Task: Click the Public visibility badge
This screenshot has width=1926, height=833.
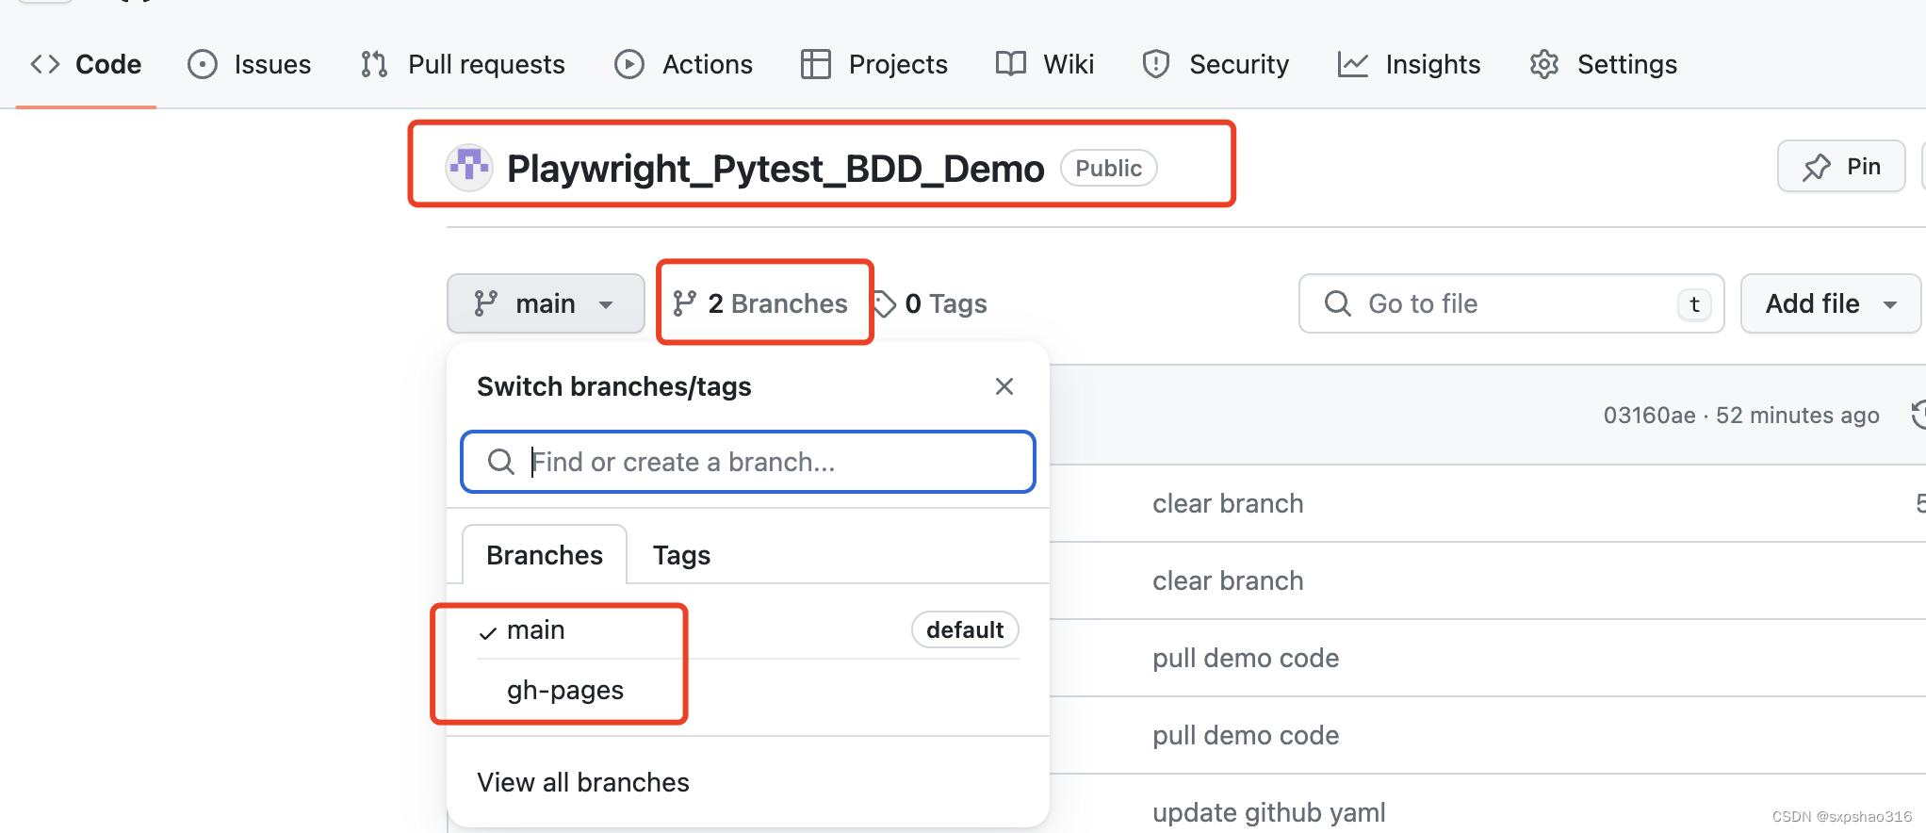Action: tap(1108, 168)
